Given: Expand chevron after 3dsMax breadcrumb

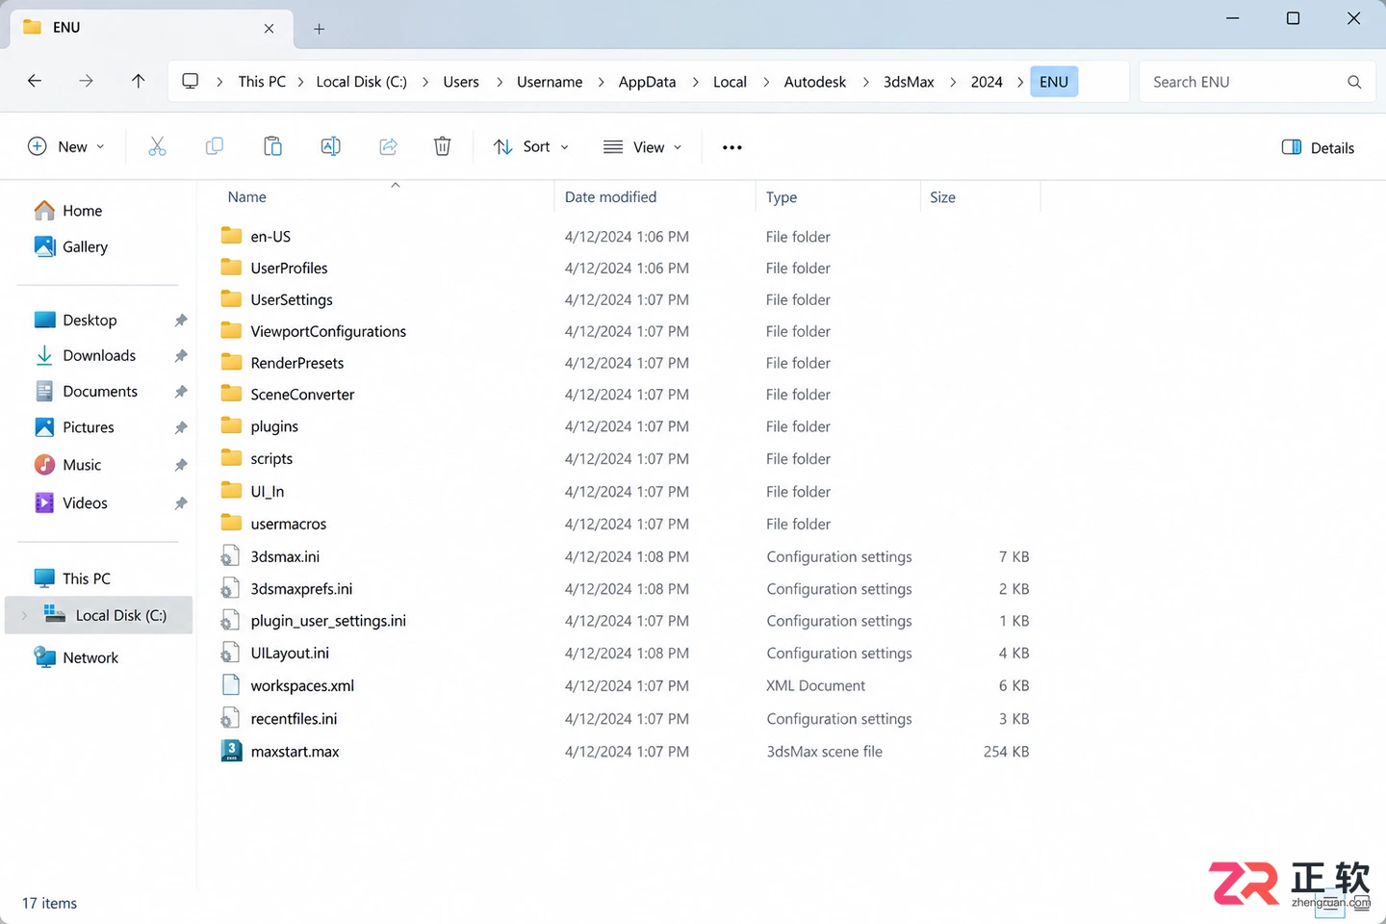Looking at the screenshot, I should point(953,82).
